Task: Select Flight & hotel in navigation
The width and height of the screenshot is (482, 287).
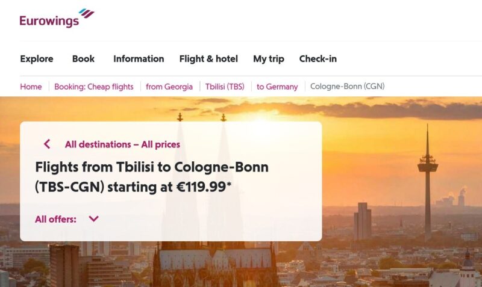Action: [x=208, y=59]
